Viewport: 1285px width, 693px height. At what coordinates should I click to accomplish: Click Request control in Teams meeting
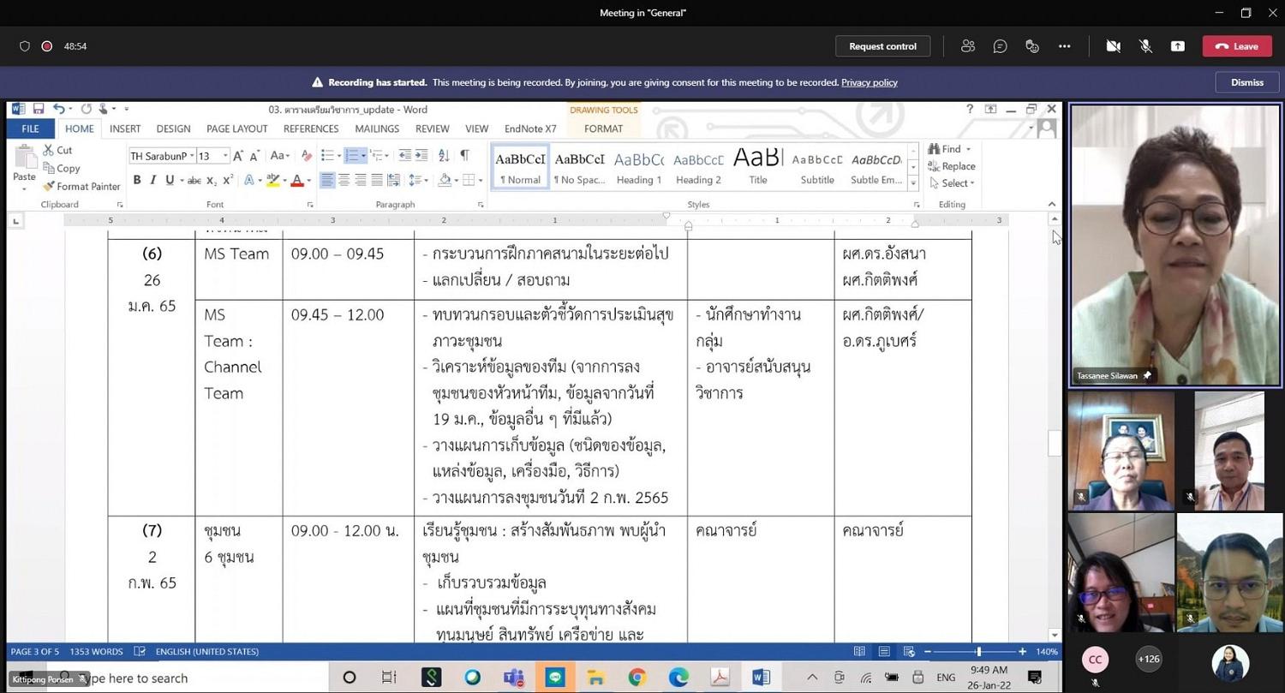pyautogui.click(x=882, y=46)
